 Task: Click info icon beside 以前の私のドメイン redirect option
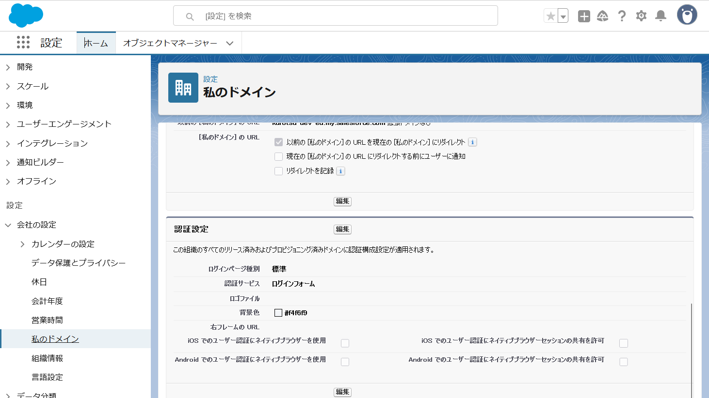(x=473, y=142)
